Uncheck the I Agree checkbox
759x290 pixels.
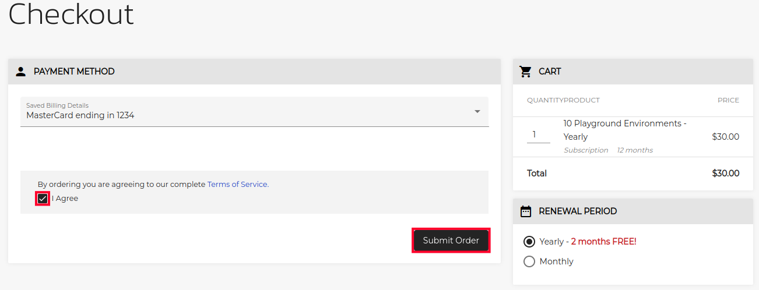[x=43, y=199]
